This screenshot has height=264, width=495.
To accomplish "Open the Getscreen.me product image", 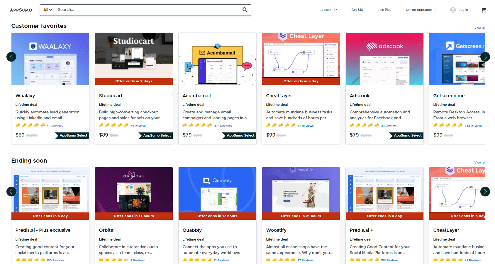I will click(457, 59).
